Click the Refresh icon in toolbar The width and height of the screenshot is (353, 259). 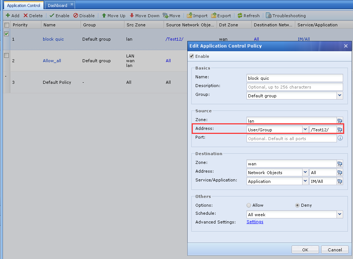[240, 16]
